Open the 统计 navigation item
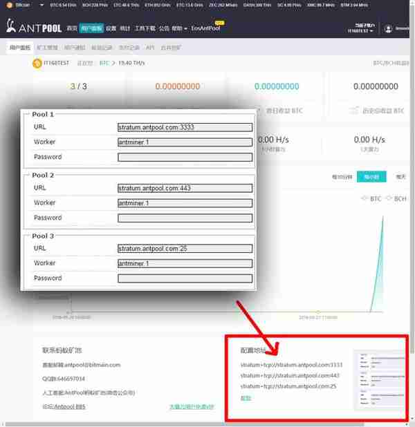The height and width of the screenshot is (427, 415). (125, 28)
